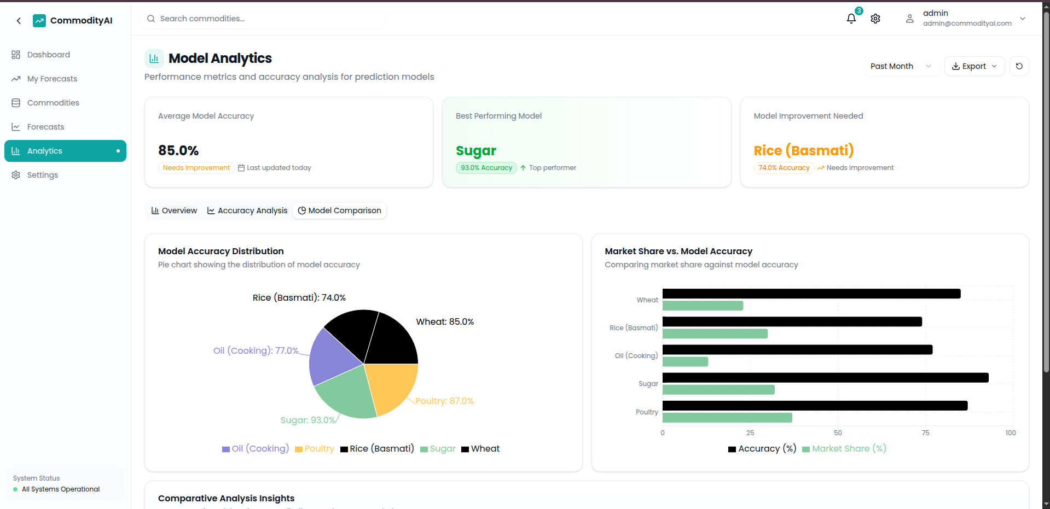This screenshot has width=1050, height=509.
Task: Open the Forecasts page
Action: [x=65, y=127]
